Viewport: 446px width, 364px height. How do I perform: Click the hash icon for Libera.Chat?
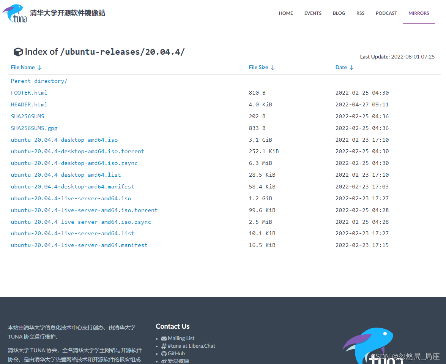click(x=164, y=346)
